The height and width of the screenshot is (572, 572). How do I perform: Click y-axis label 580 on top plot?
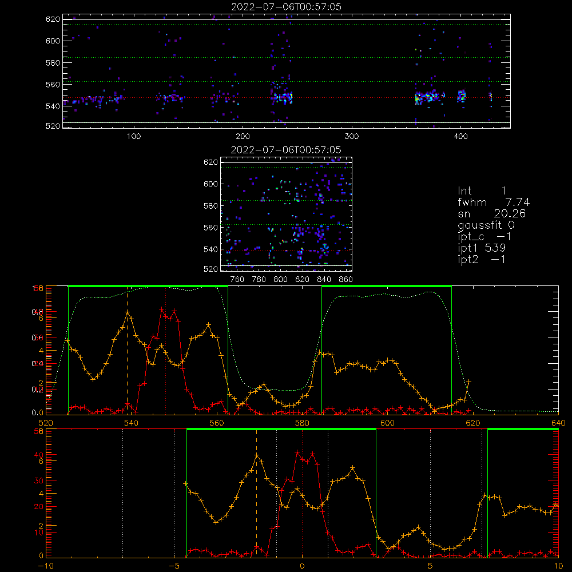(53, 63)
